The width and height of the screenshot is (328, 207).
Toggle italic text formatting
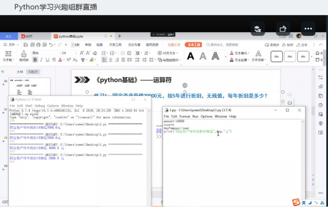(41, 60)
